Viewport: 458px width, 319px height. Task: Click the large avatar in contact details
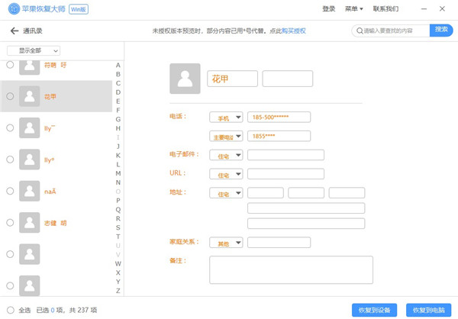tap(185, 79)
